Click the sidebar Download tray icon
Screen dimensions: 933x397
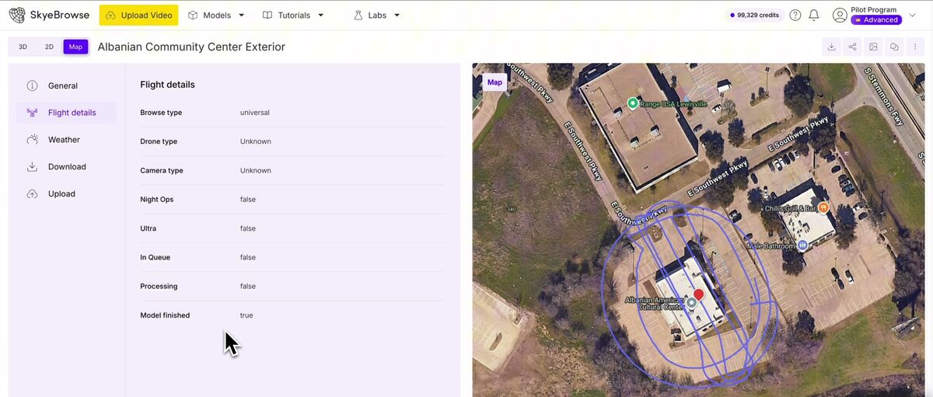[32, 166]
